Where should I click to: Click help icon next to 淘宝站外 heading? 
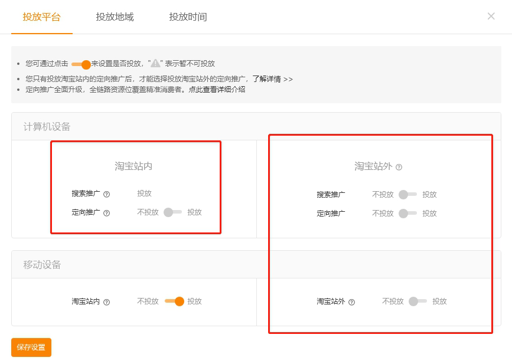(399, 167)
